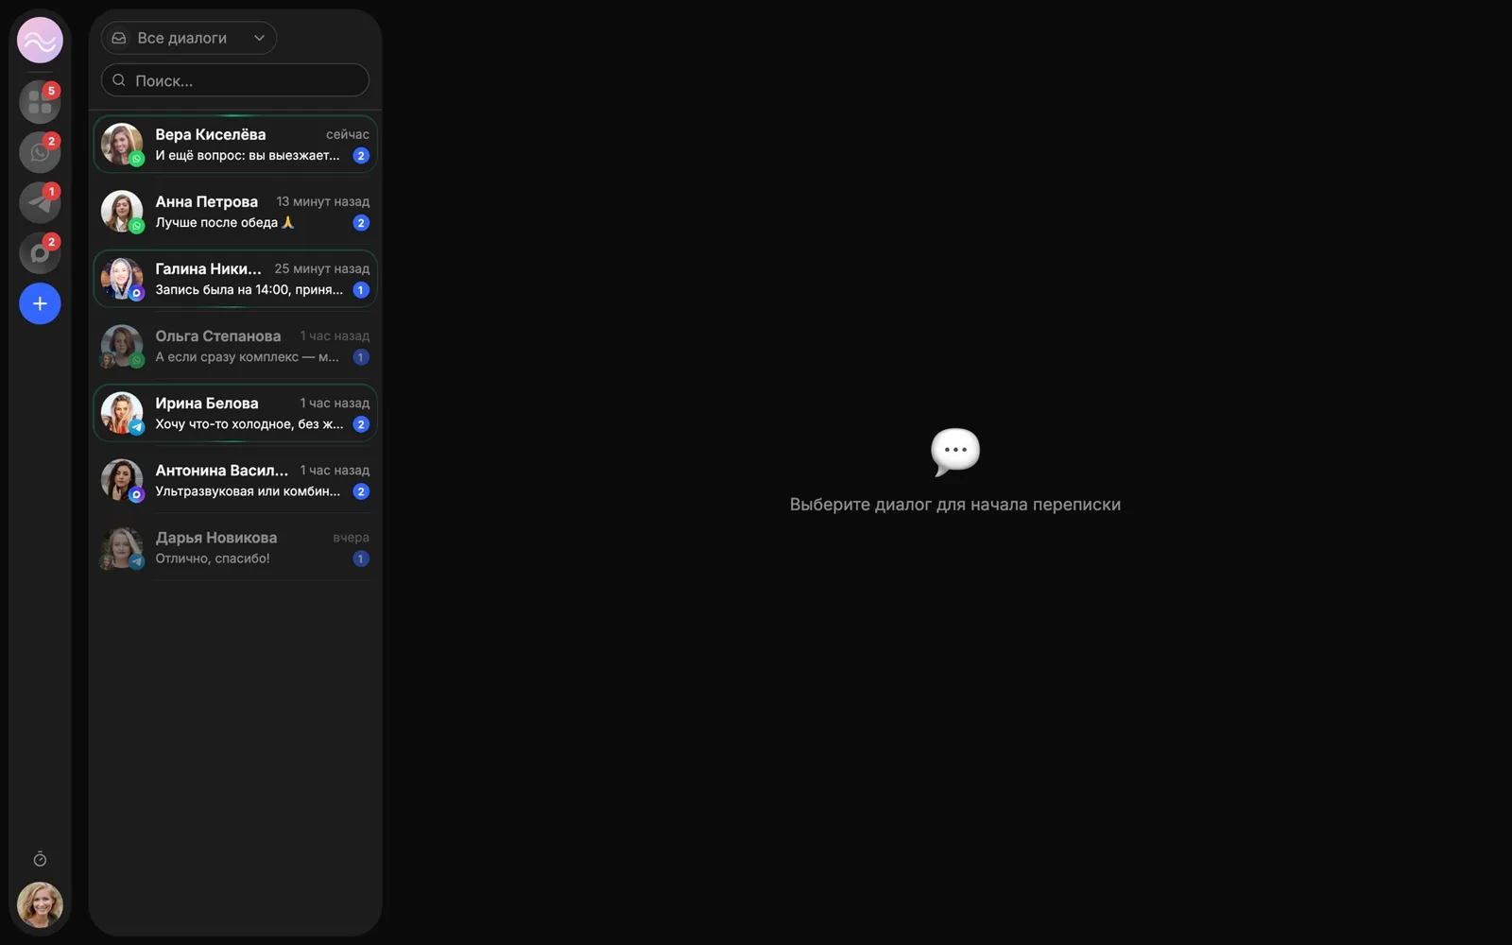The image size is (1512, 945).
Task: Click the unread badge in the Ольга Степанова row
Action: point(361,357)
